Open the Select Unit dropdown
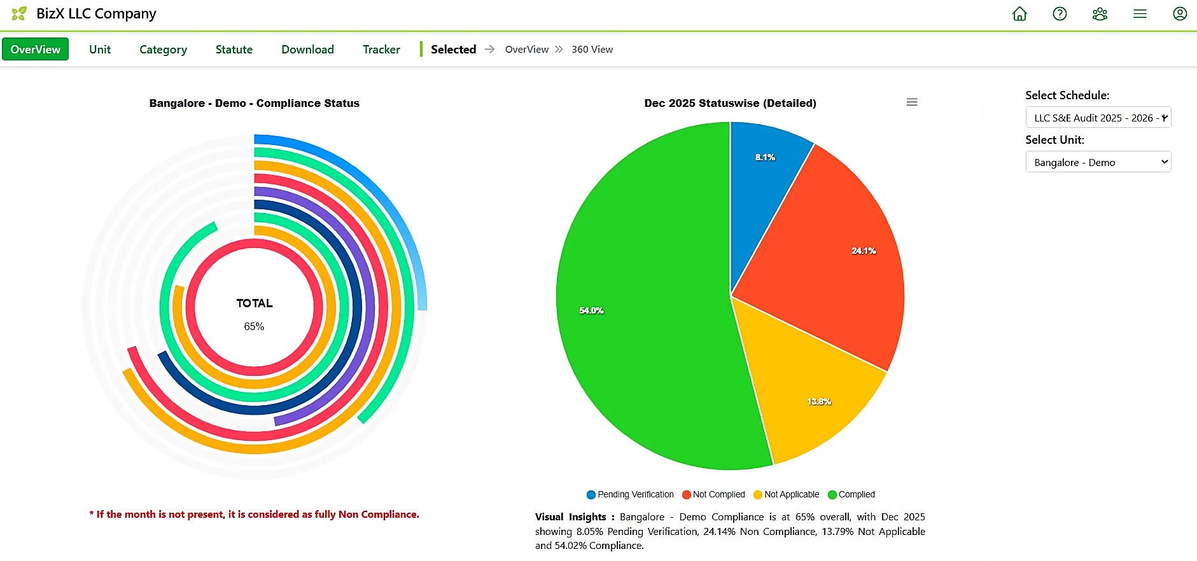 point(1098,162)
